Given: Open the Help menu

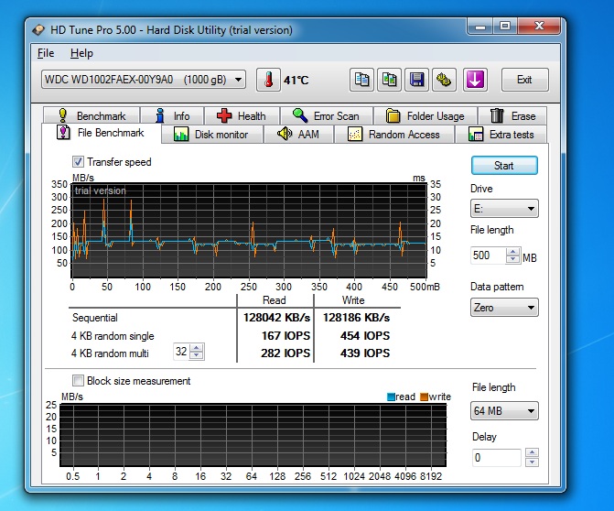Looking at the screenshot, I should 81,53.
